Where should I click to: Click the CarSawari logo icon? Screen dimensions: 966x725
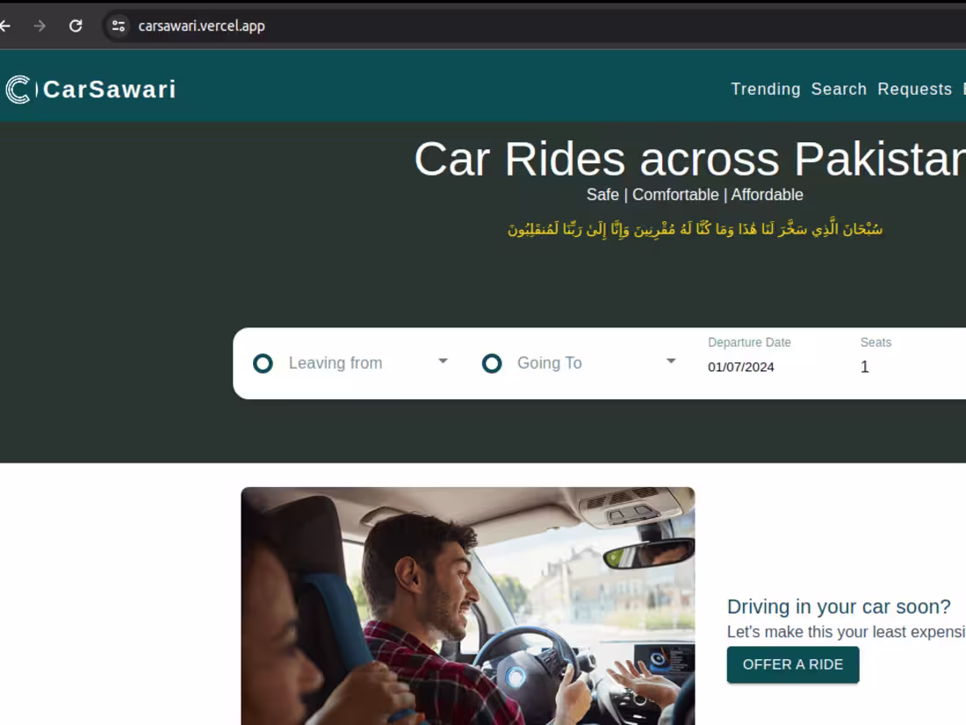(19, 88)
